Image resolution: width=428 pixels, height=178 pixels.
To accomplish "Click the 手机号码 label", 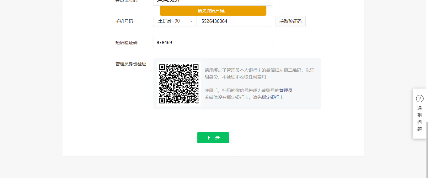I will click(124, 21).
